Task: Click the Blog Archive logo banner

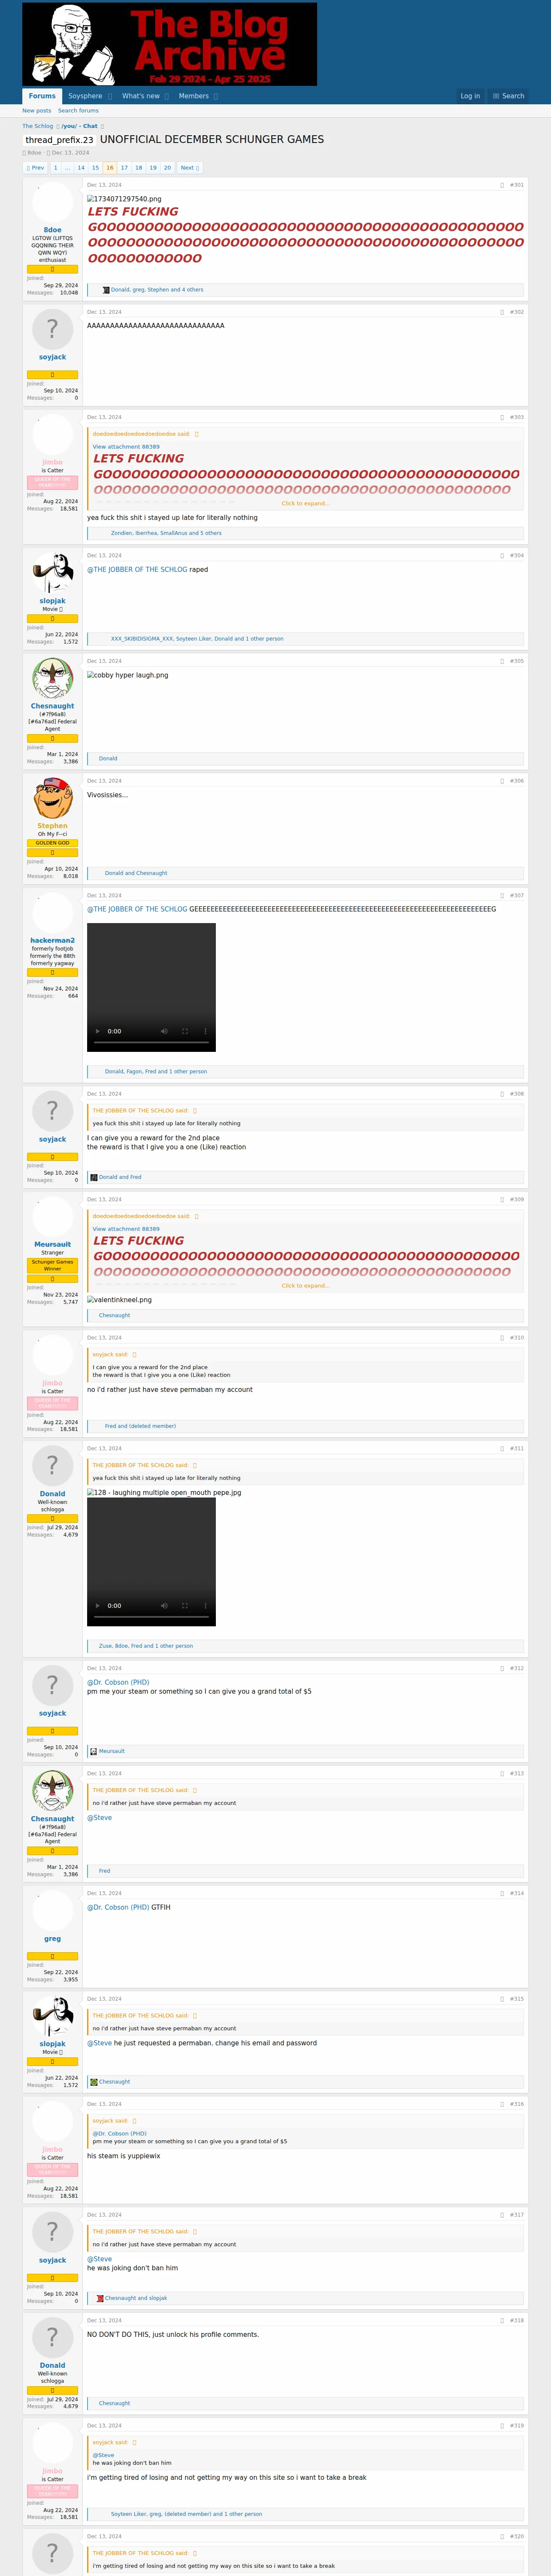Action: (169, 44)
